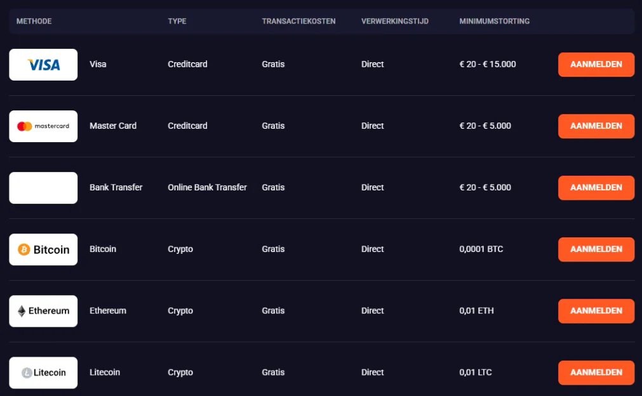The image size is (642, 396).
Task: Select the Master Card method name text
Action: [x=113, y=126]
